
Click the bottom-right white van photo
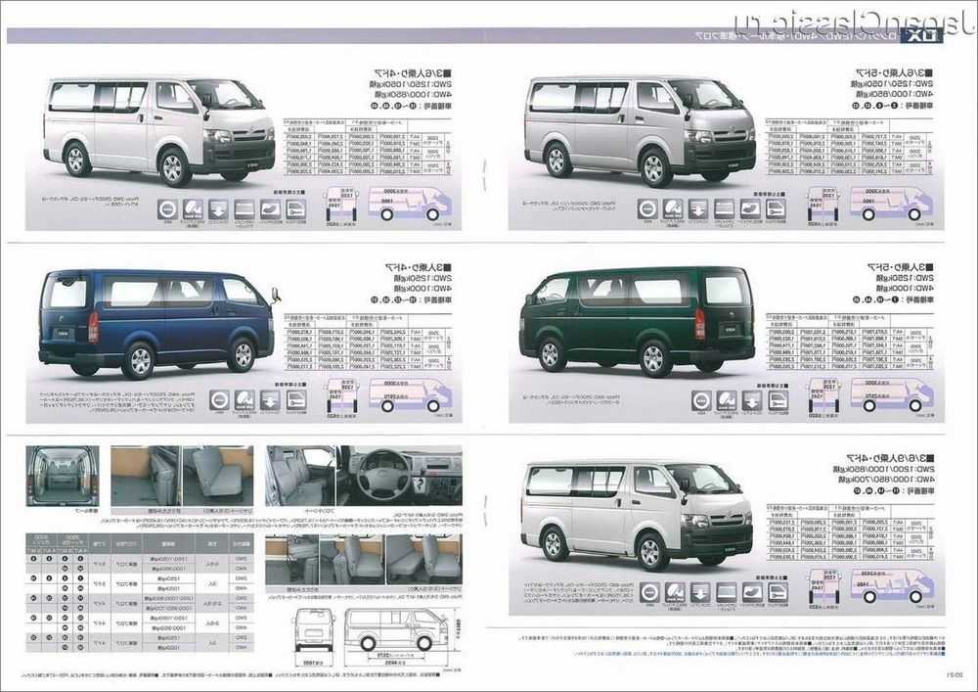(x=639, y=514)
